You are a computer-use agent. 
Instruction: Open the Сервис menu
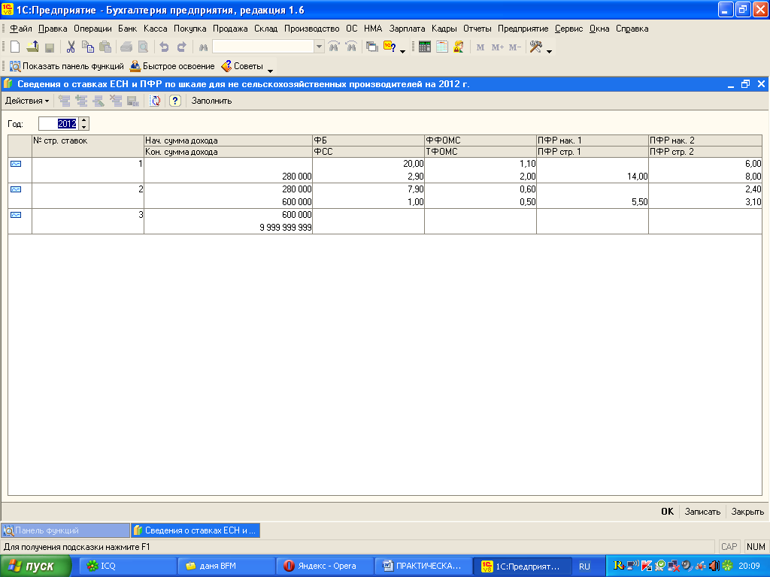568,29
